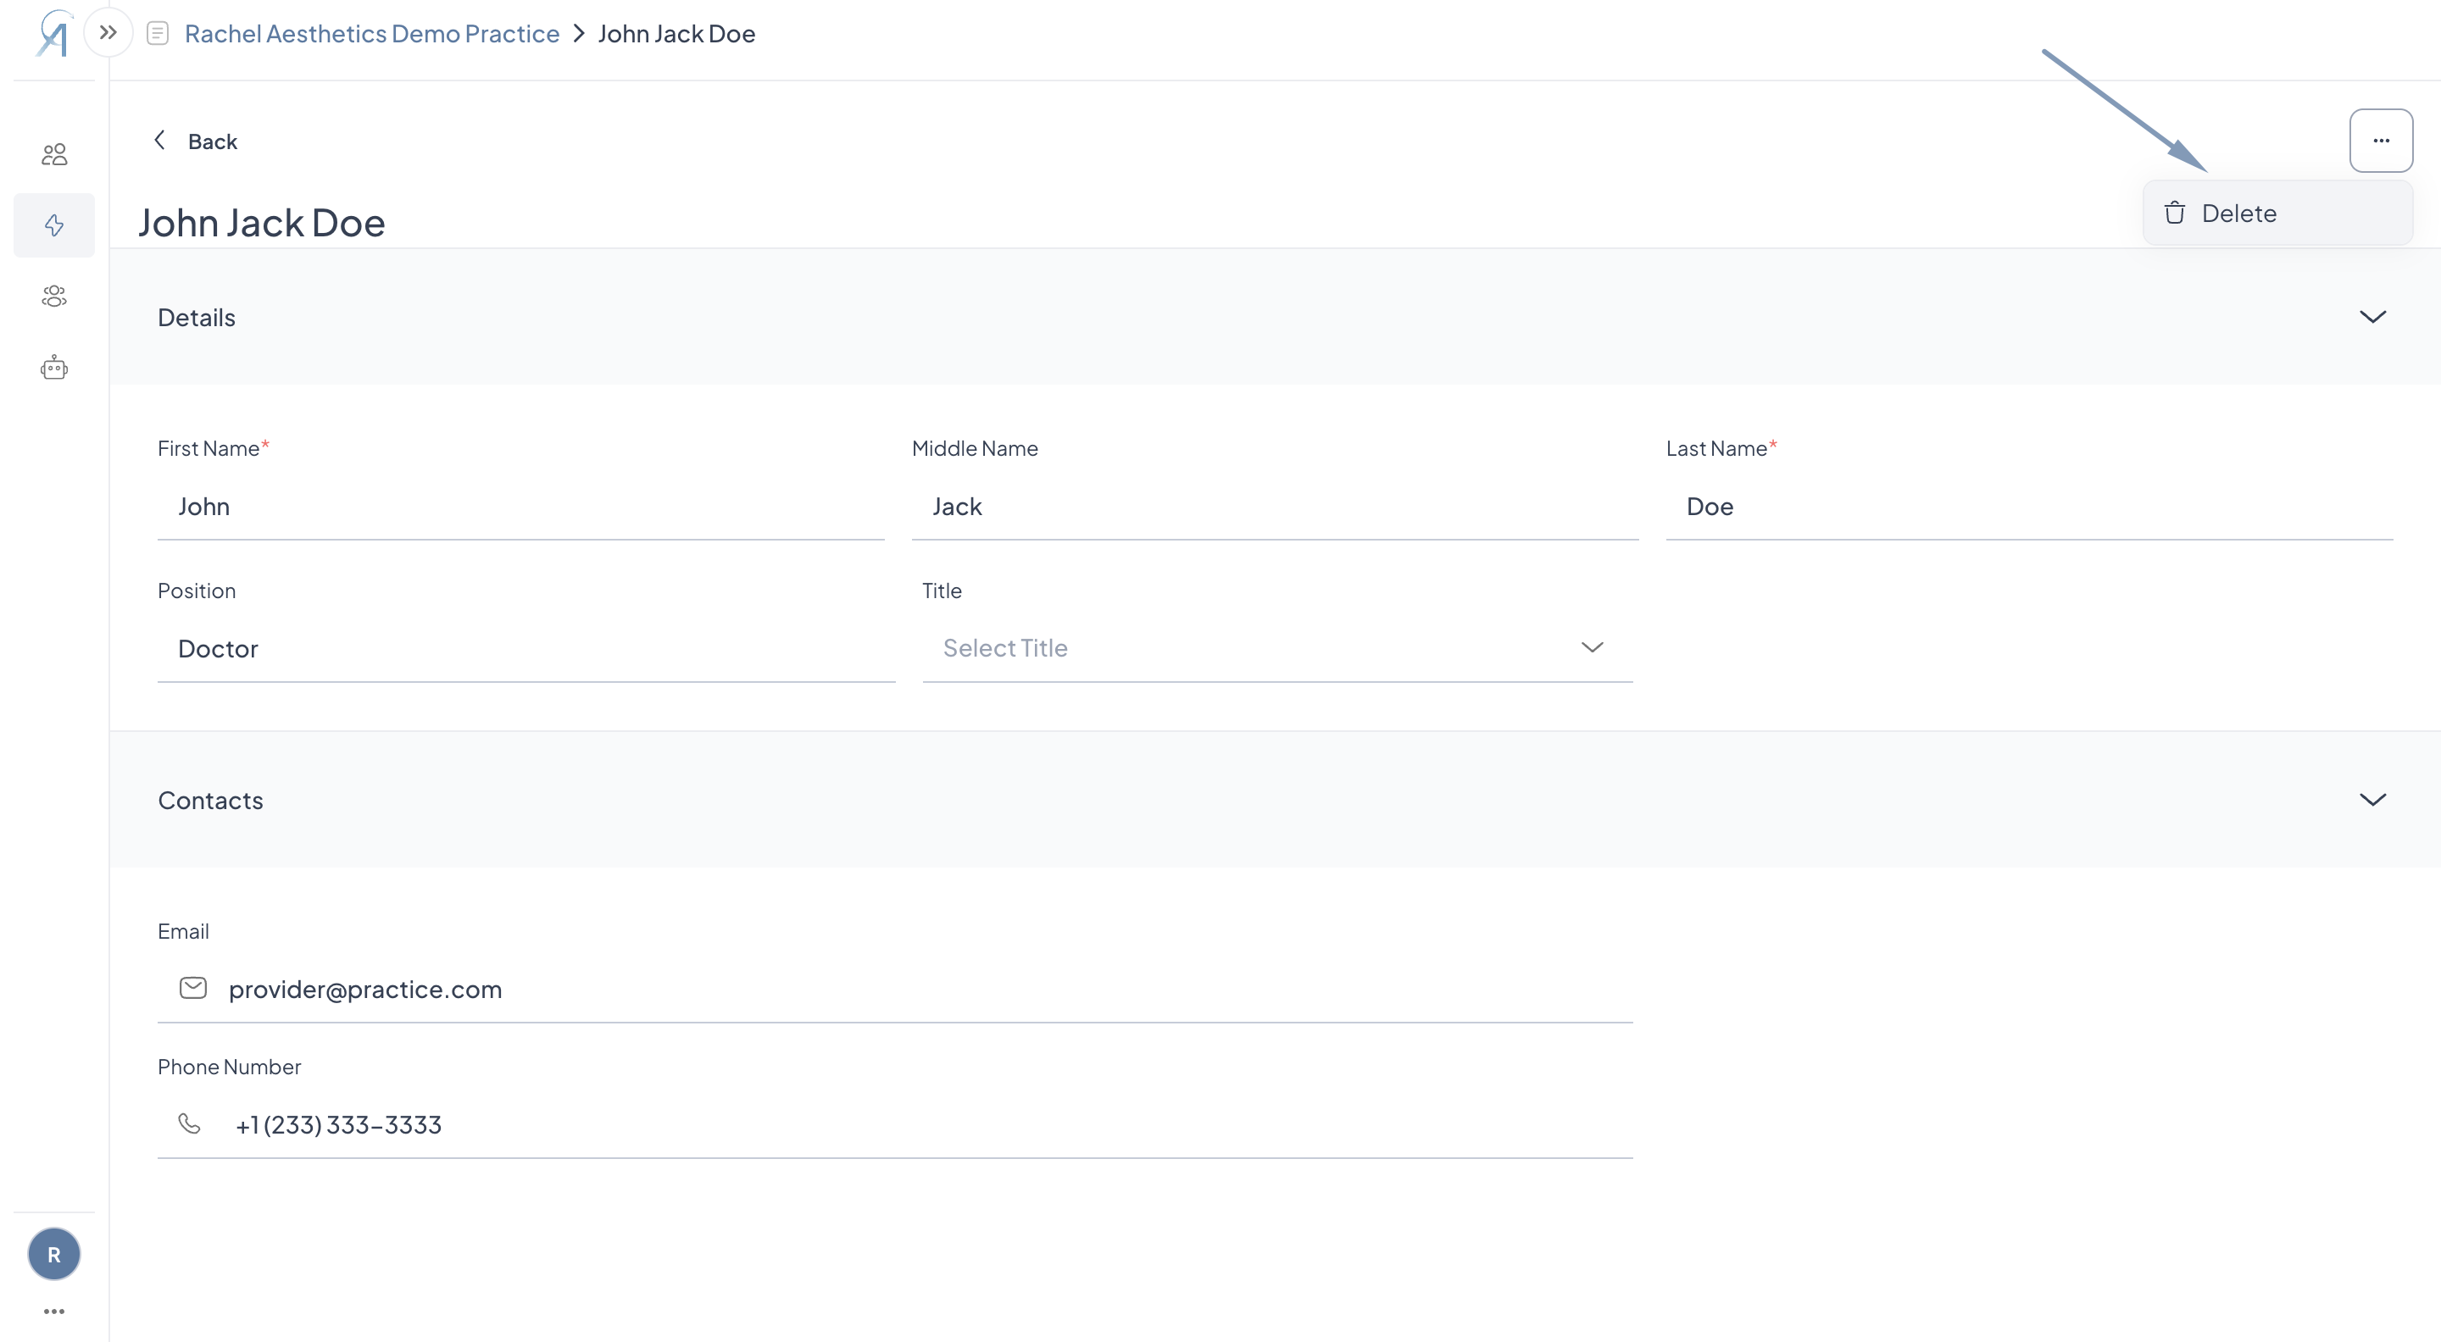Open the three-dot actions menu button
Screen dimensions: 2441x1342
(2380, 141)
